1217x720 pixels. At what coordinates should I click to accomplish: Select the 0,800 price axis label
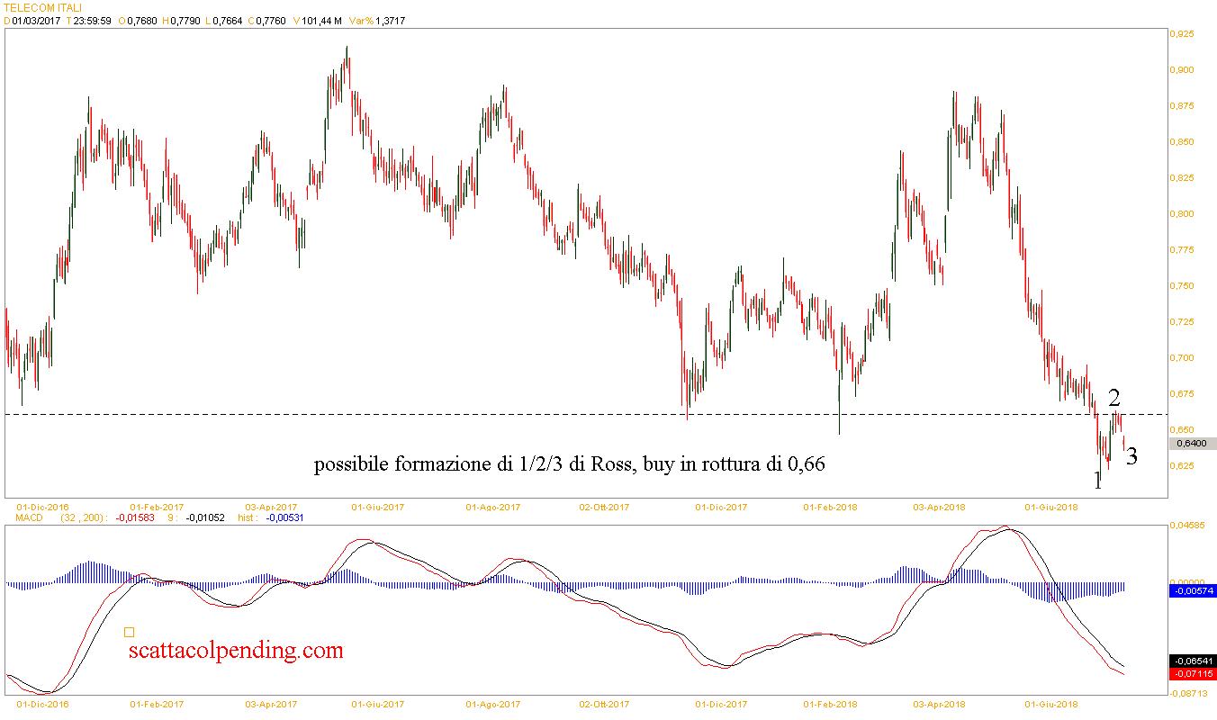(x=1181, y=214)
